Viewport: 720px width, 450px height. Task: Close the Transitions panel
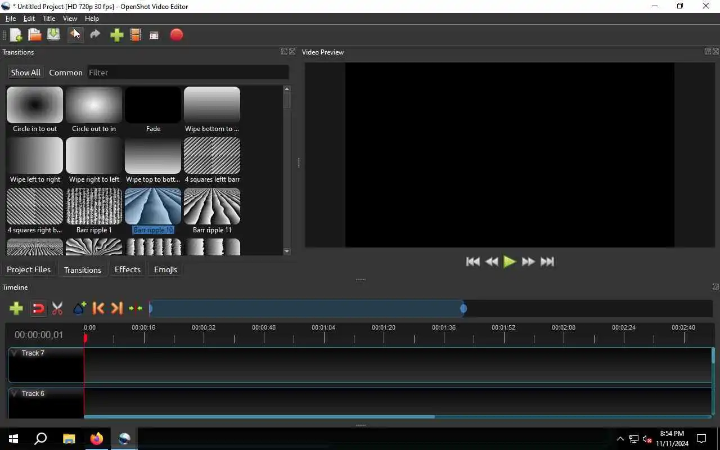point(292,52)
